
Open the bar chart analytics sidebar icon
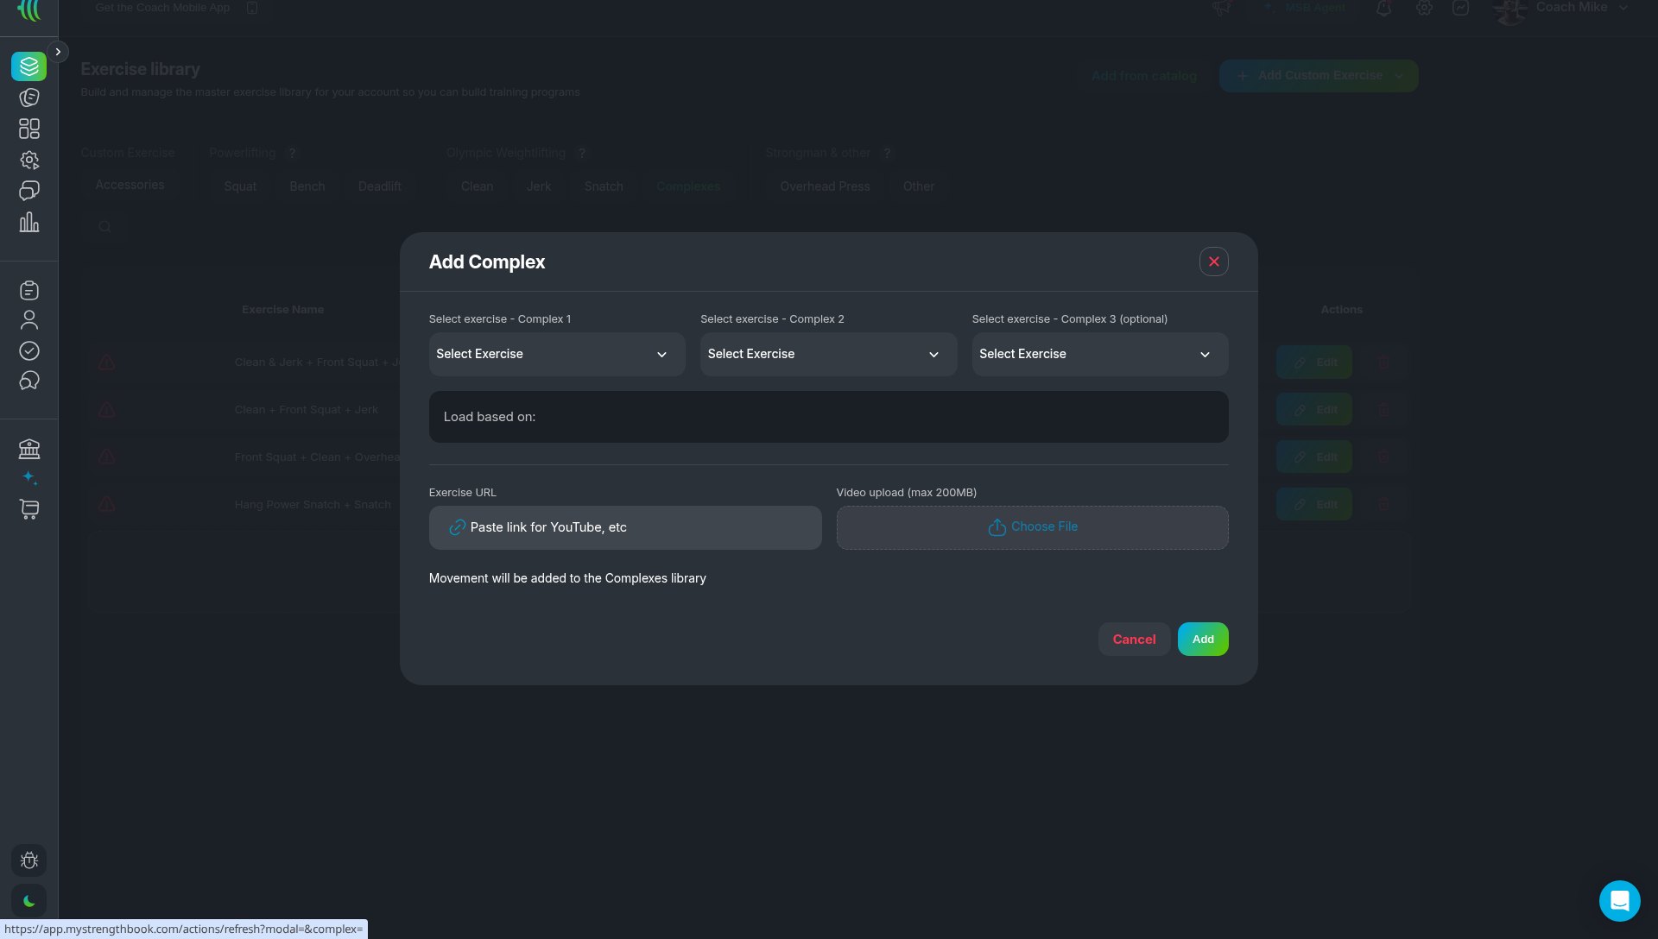(x=28, y=222)
